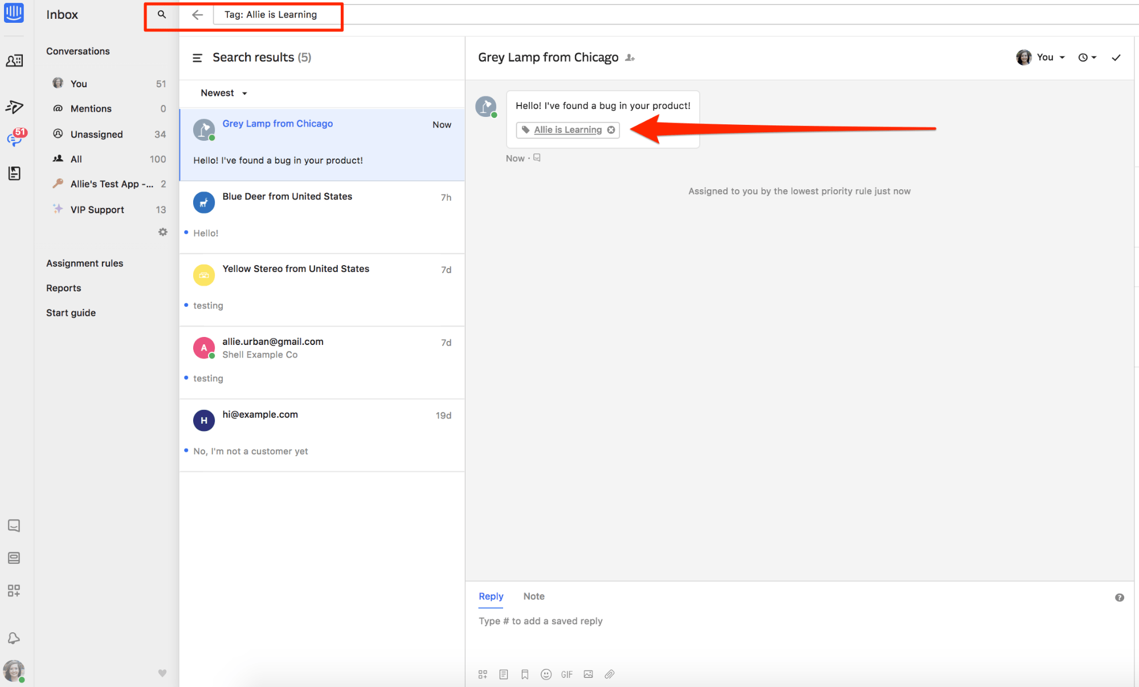Click the paperclip attachment icon
Screen dimensions: 1139x687
(x=610, y=674)
